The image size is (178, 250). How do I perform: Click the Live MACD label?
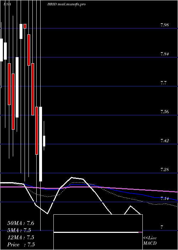coord(150,240)
